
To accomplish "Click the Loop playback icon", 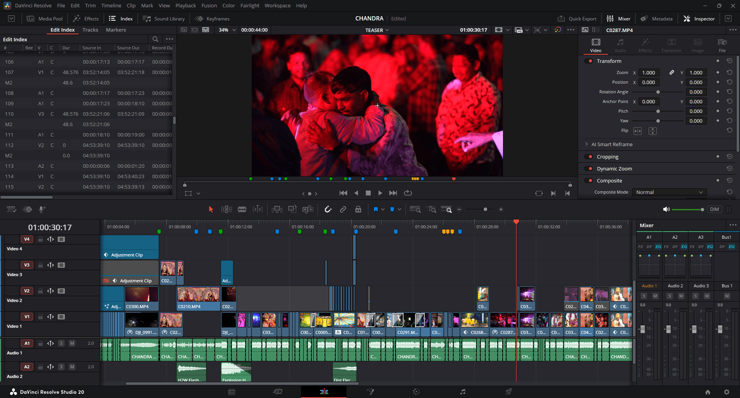I will tap(408, 193).
